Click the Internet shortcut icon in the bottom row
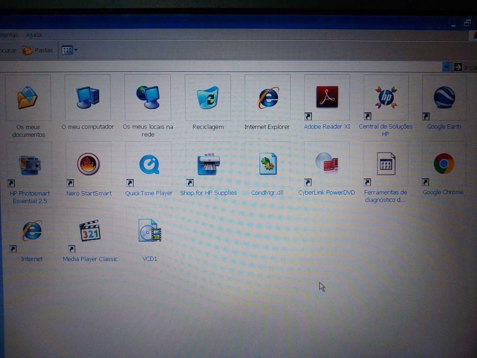The image size is (477, 358). [31, 231]
